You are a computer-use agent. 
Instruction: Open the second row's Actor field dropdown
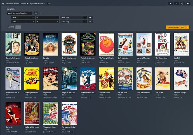(x=23, y=22)
